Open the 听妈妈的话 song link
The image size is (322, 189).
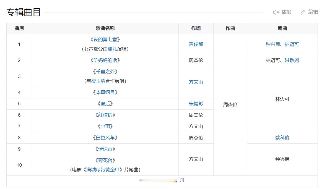105,60
